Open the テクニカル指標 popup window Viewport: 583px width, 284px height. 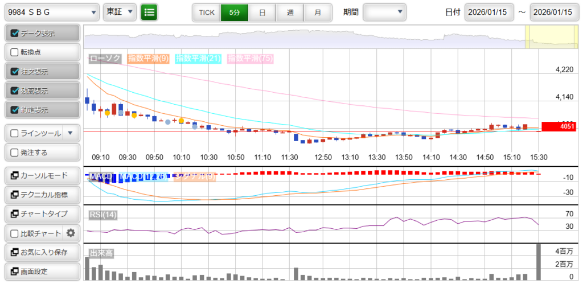point(42,195)
